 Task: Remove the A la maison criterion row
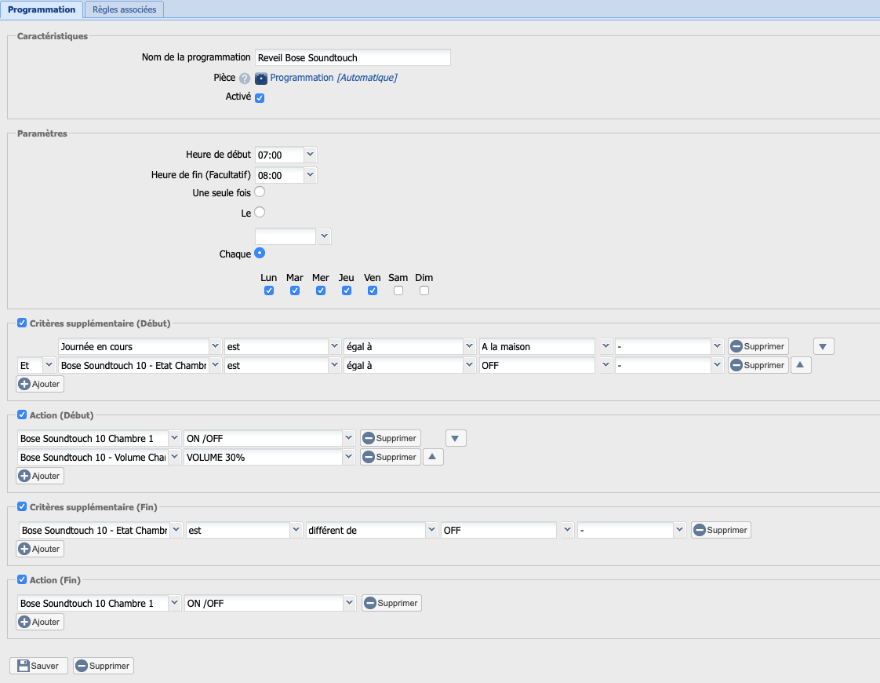tap(758, 346)
